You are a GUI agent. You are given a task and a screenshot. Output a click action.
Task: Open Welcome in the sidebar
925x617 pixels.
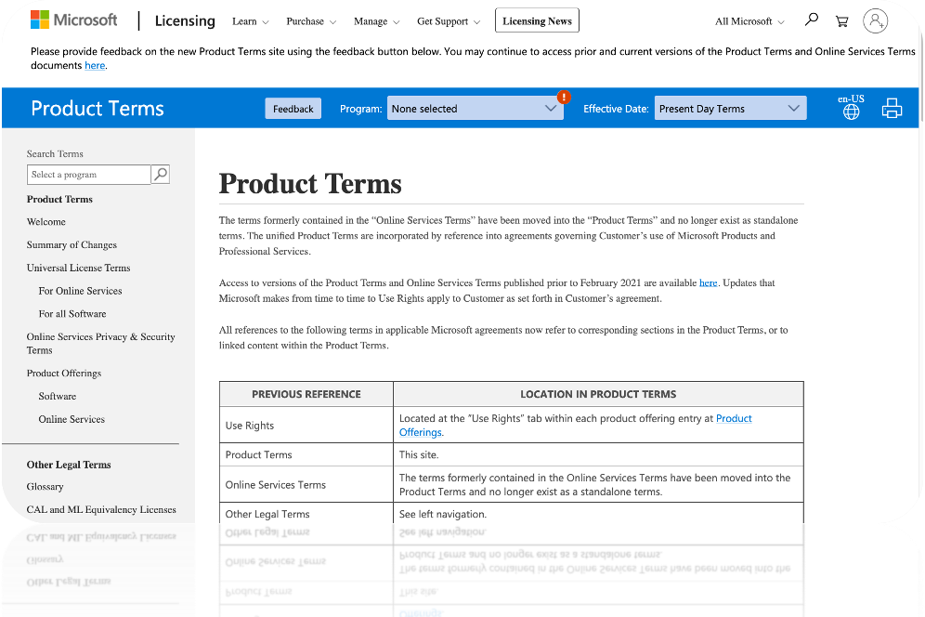click(46, 222)
